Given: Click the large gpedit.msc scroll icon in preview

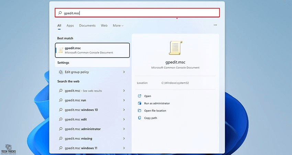Looking at the screenshot, I should point(176,48).
